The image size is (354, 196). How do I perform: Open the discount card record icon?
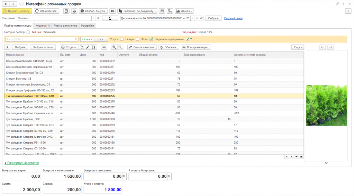coord(201,18)
